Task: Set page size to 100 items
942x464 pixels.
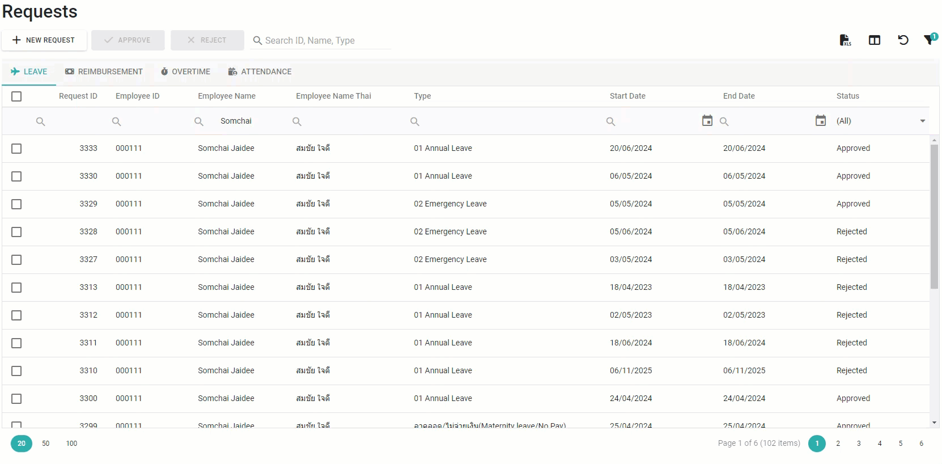Action: pyautogui.click(x=71, y=444)
